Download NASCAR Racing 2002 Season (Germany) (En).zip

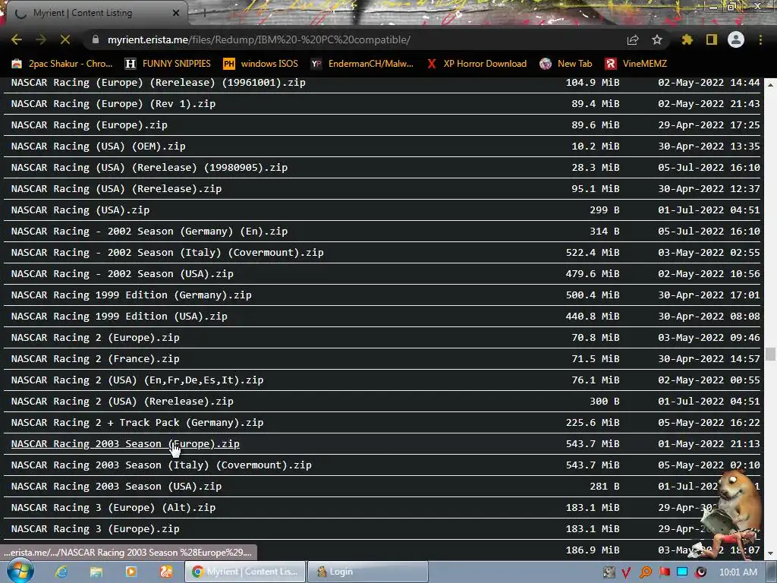149,232
